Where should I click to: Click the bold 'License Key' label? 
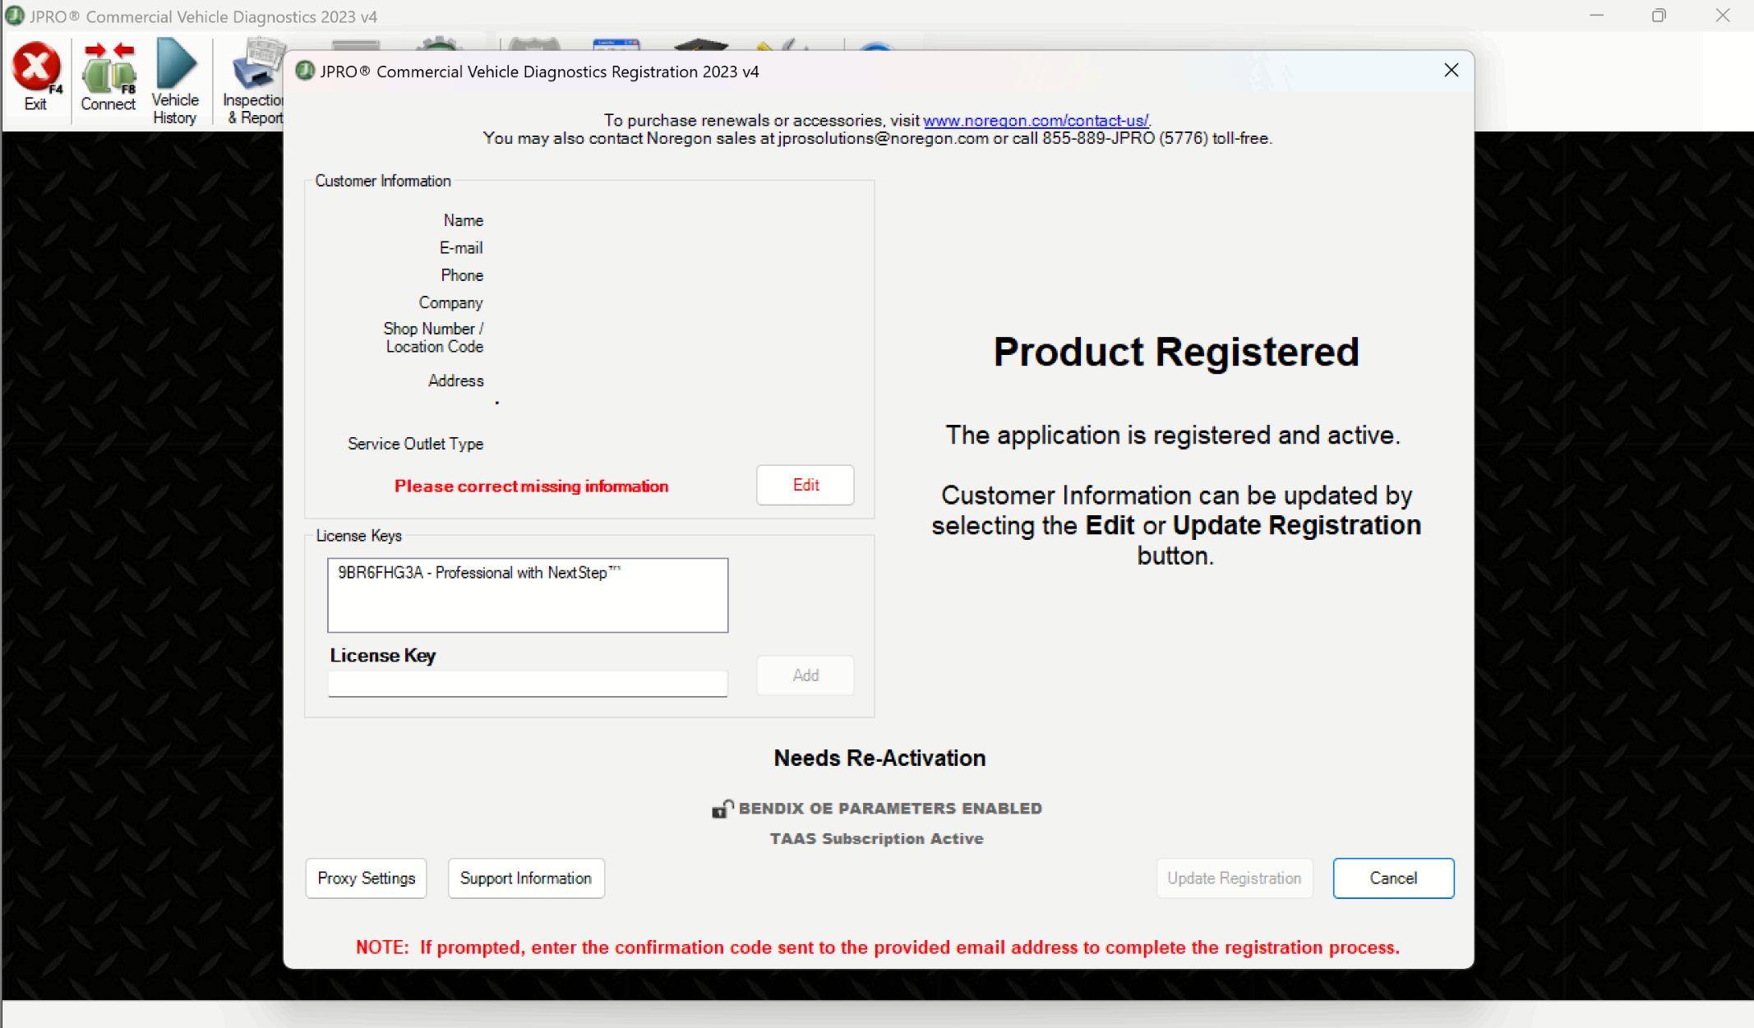tap(383, 656)
